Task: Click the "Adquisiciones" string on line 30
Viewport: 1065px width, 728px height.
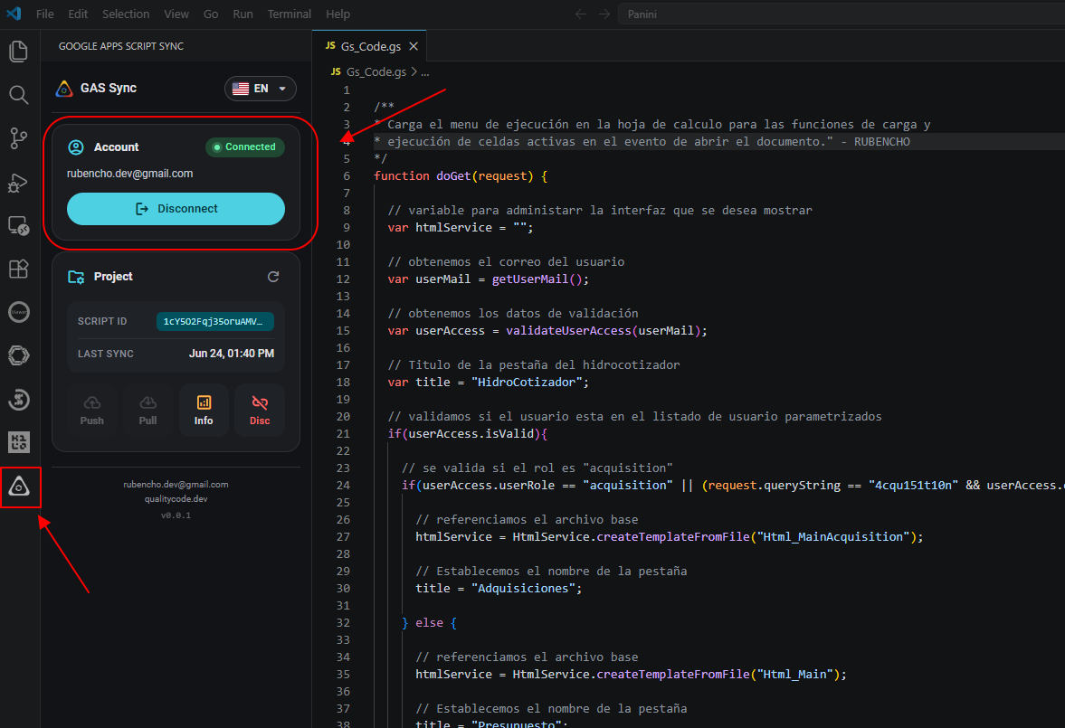Action: click(x=523, y=589)
